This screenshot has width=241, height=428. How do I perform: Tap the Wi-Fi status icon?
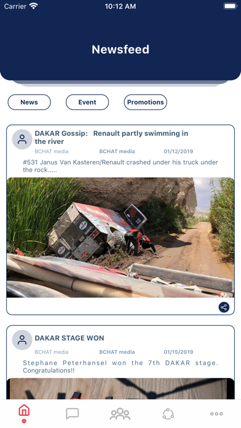(x=34, y=6)
